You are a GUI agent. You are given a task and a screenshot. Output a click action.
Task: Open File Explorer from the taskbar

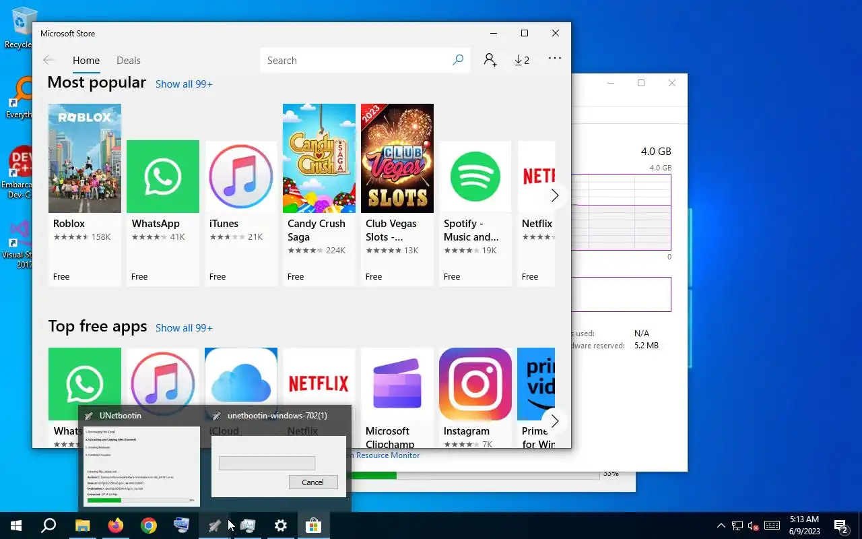point(82,526)
